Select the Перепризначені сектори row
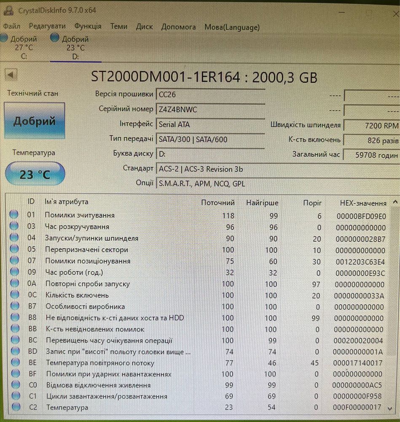 tap(199, 249)
